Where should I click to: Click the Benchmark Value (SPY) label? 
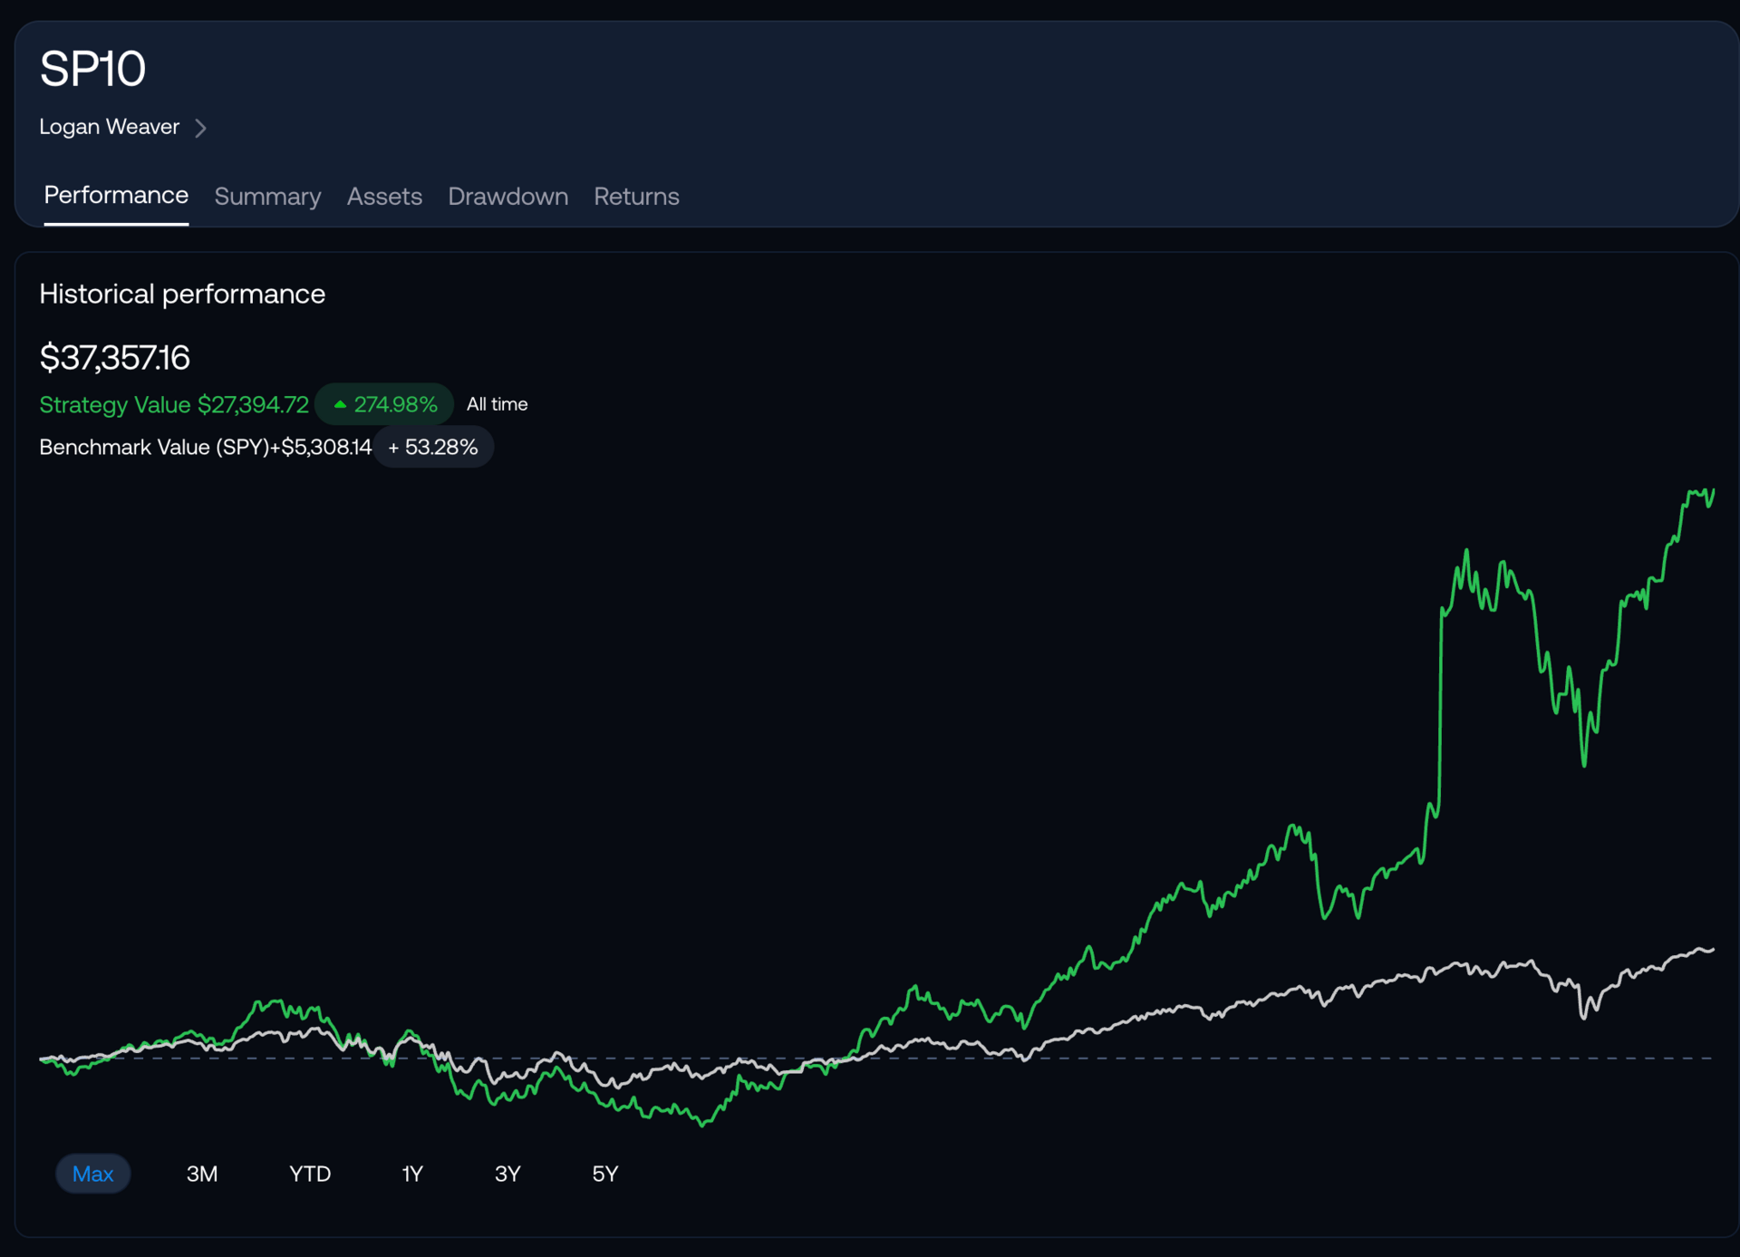[x=154, y=447]
